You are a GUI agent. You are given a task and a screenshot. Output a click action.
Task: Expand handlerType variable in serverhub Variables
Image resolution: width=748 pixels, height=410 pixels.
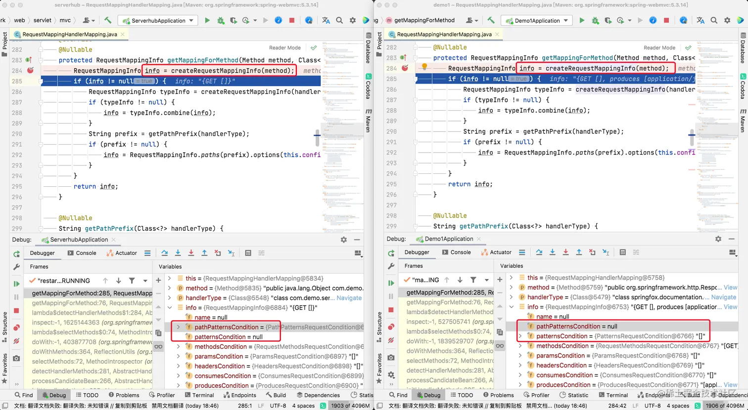170,298
